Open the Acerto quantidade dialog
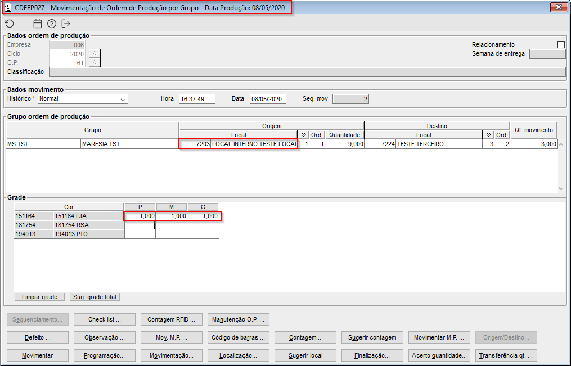Screen dimensions: 571x366 click(x=439, y=355)
